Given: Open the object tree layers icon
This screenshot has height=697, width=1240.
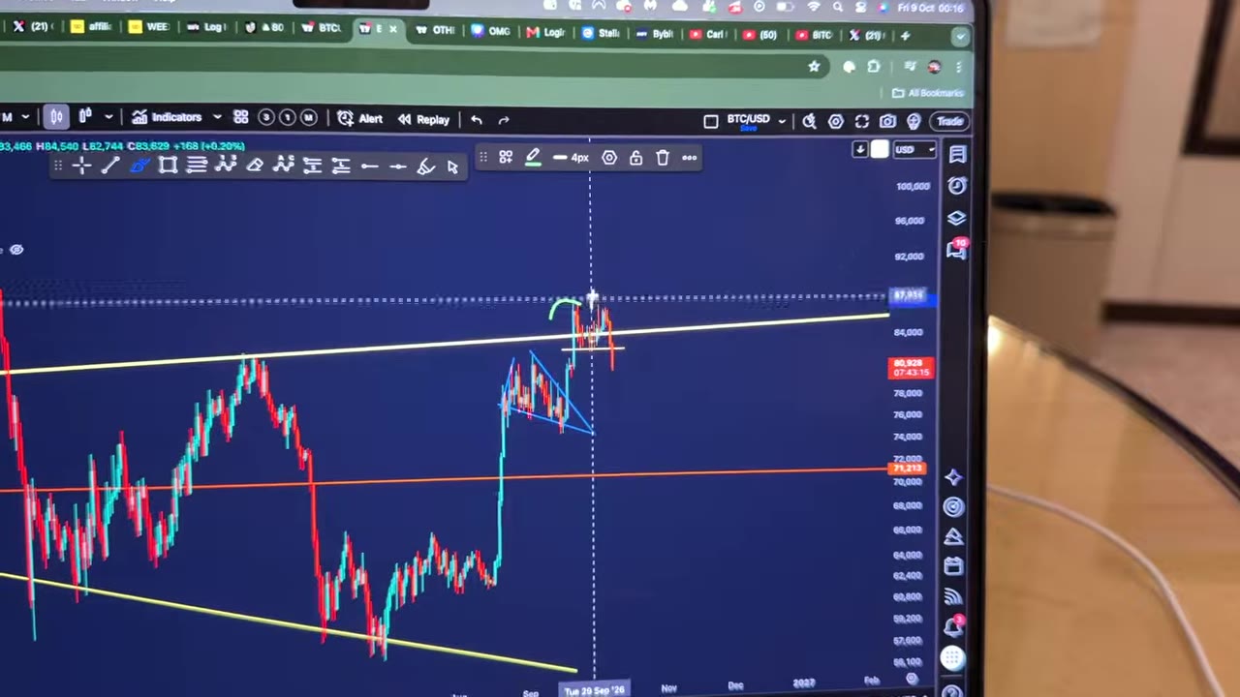Looking at the screenshot, I should [x=957, y=218].
